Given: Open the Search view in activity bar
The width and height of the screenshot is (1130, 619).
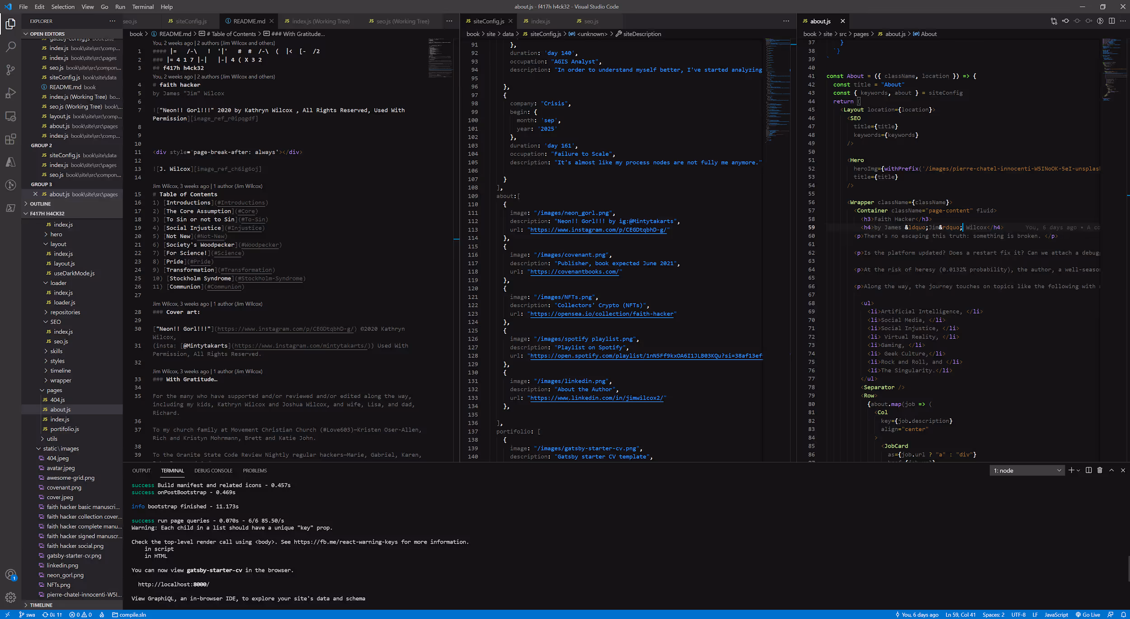Looking at the screenshot, I should (x=10, y=47).
